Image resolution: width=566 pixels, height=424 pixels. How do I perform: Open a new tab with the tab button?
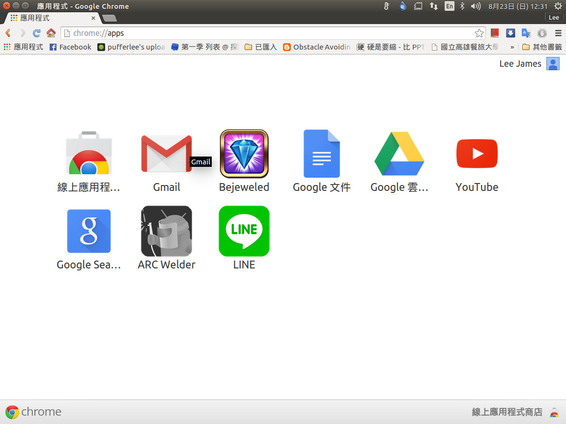(x=109, y=18)
